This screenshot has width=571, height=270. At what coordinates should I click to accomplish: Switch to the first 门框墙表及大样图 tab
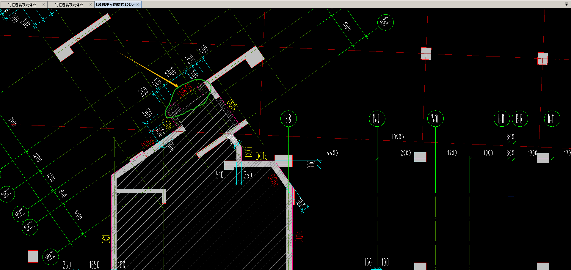pyautogui.click(x=22, y=5)
